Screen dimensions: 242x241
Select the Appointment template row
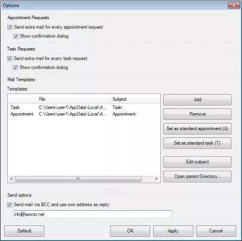84,114
